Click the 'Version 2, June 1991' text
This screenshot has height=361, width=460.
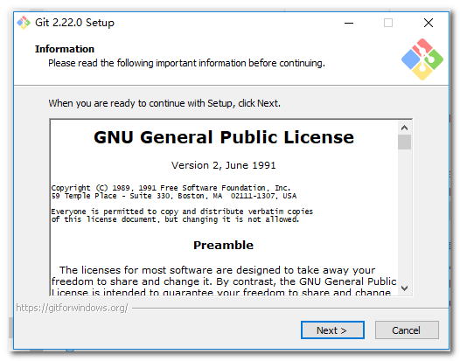click(x=224, y=165)
